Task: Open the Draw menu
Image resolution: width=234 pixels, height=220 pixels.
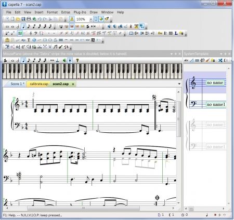Action: pos(94,12)
